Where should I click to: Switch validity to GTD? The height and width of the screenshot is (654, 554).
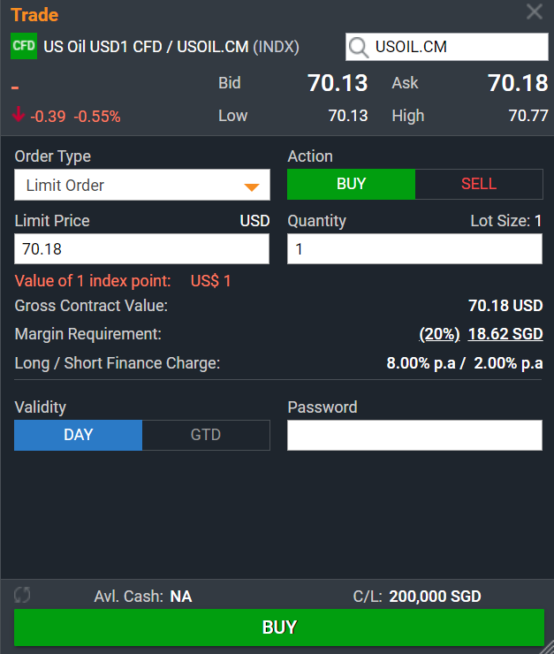pos(206,435)
